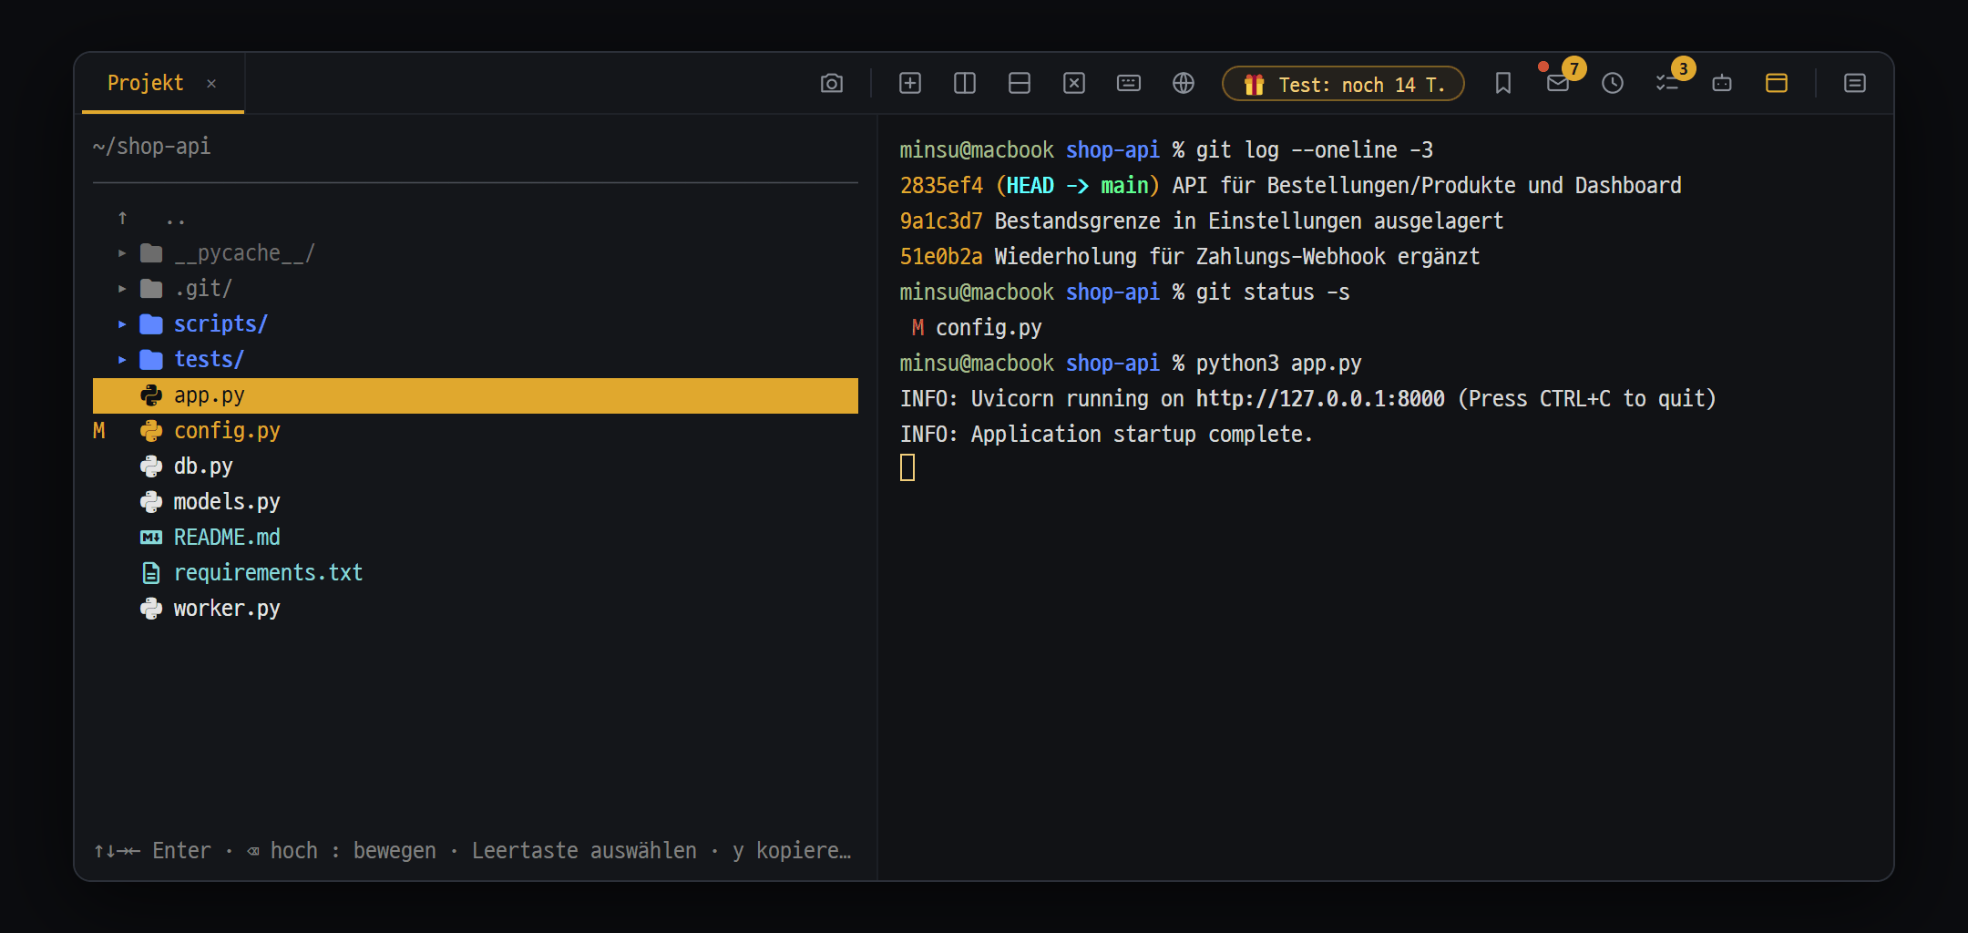1968x933 pixels.
Task: Select requirements.txt in the file tree
Action: [x=476, y=573]
